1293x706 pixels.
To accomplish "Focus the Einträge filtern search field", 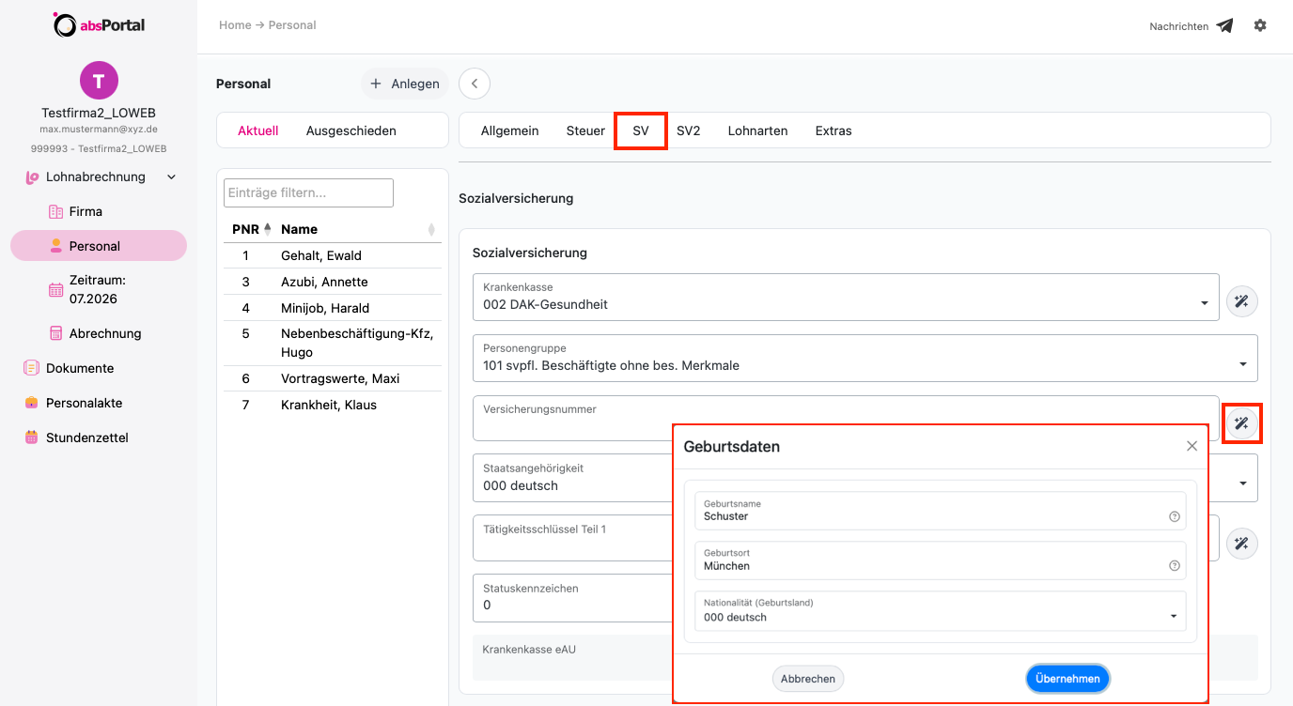I will (x=308, y=192).
